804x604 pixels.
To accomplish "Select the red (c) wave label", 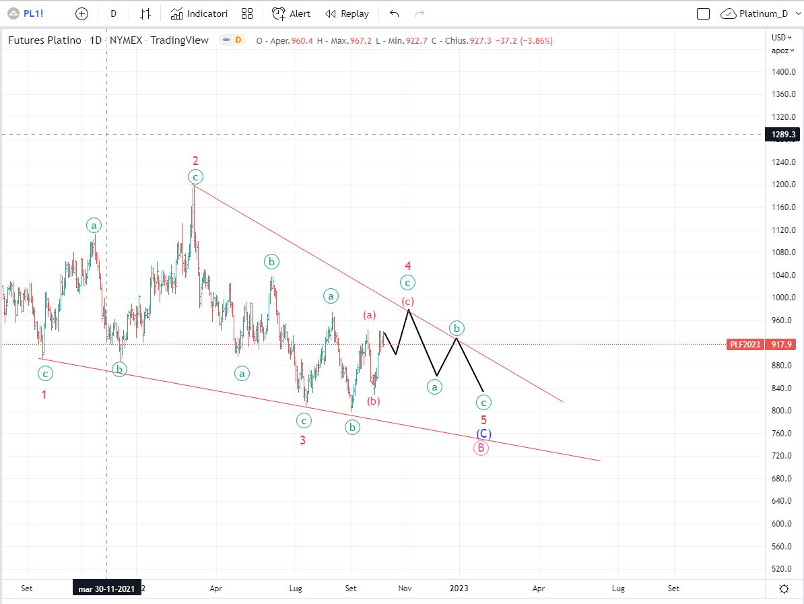I will pos(407,302).
